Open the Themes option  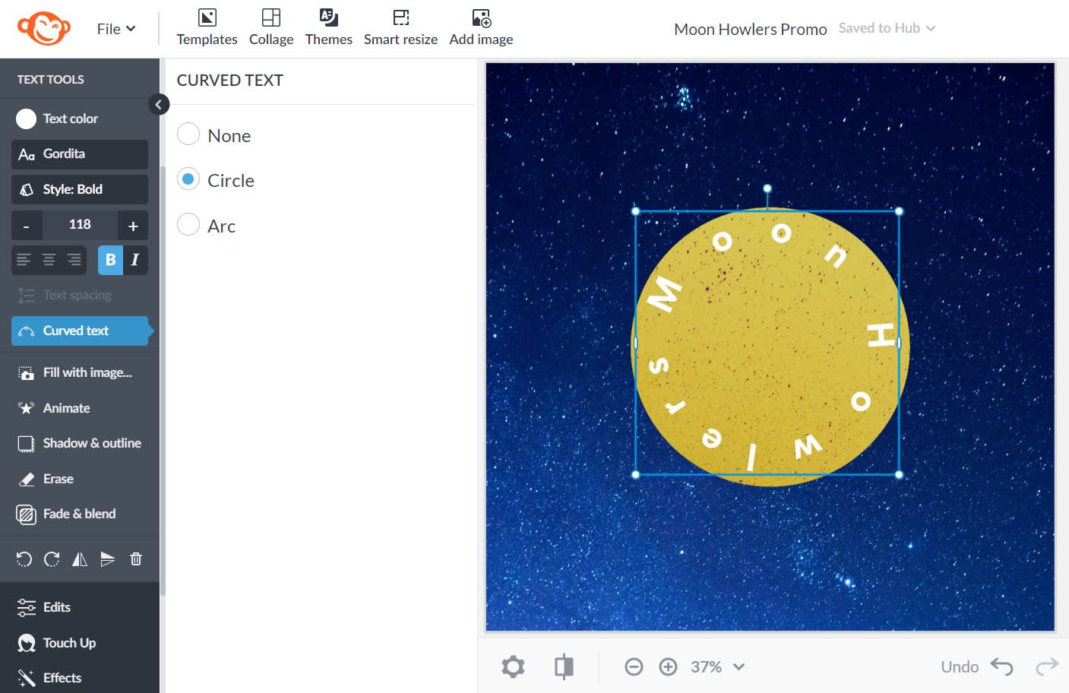tap(329, 28)
